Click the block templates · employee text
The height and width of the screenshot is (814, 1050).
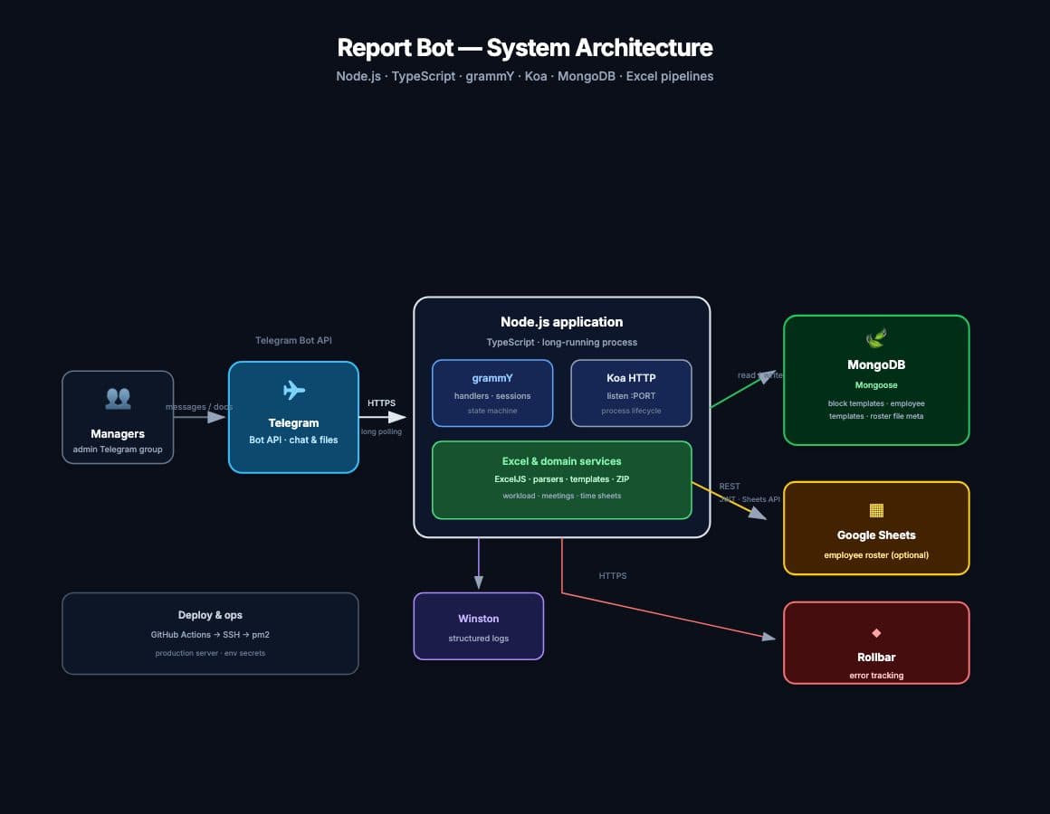tap(876, 403)
